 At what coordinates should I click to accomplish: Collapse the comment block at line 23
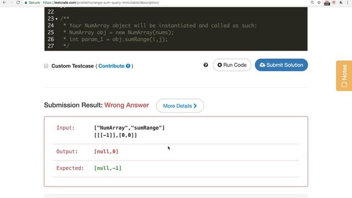pyautogui.click(x=56, y=19)
